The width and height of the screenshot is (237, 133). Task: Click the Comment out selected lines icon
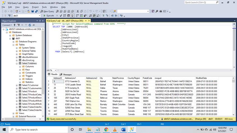pos(103,16)
